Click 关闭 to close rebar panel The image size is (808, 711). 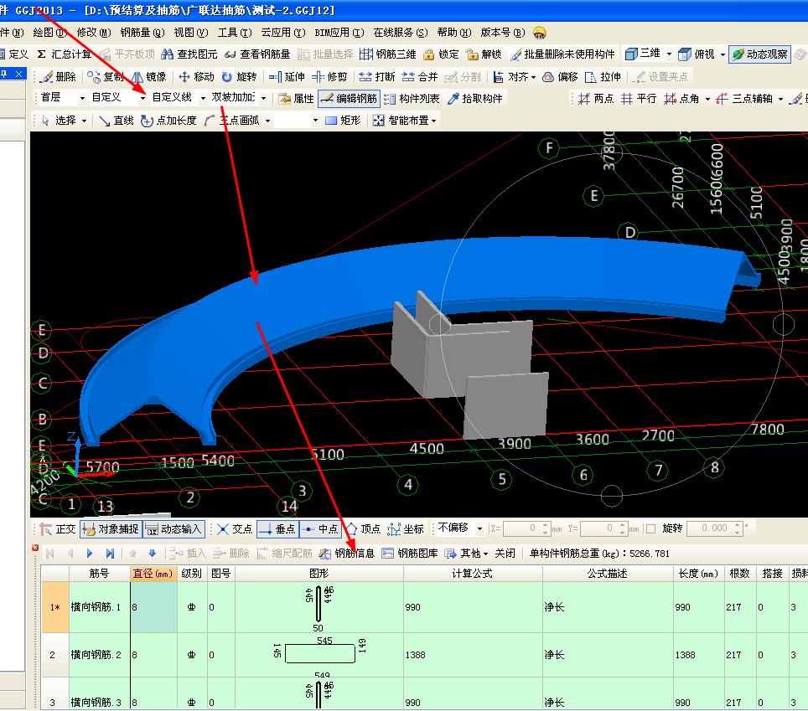tap(505, 554)
